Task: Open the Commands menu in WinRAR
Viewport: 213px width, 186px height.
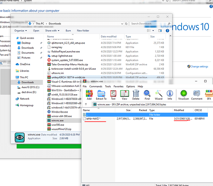Action: [96, 86]
